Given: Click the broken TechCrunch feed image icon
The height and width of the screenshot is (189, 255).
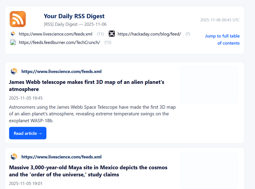Looking at the screenshot, I should click(x=13, y=42).
